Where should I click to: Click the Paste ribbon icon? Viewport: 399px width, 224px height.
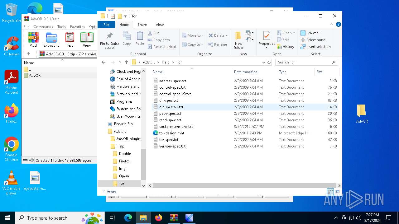pos(140,39)
